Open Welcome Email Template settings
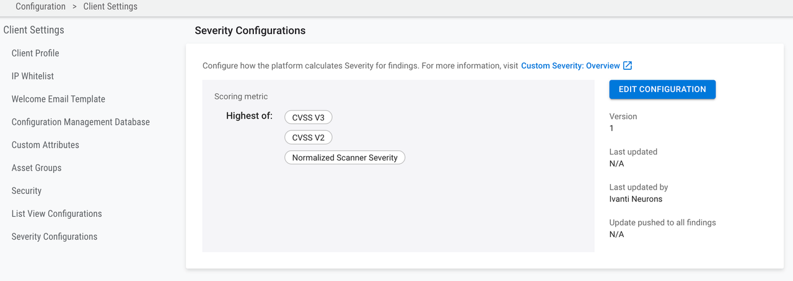Viewport: 793px width, 281px height. (x=58, y=99)
